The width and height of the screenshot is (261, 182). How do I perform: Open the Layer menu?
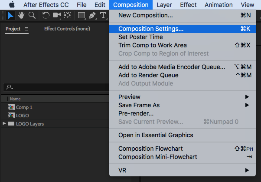164,5
